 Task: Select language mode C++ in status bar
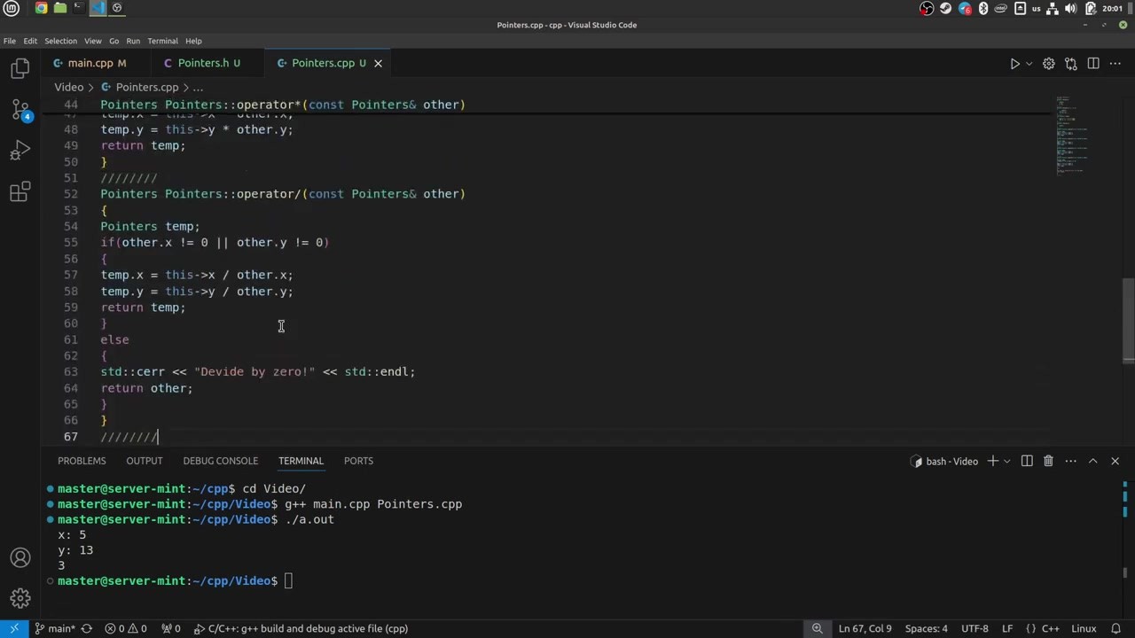1050,628
